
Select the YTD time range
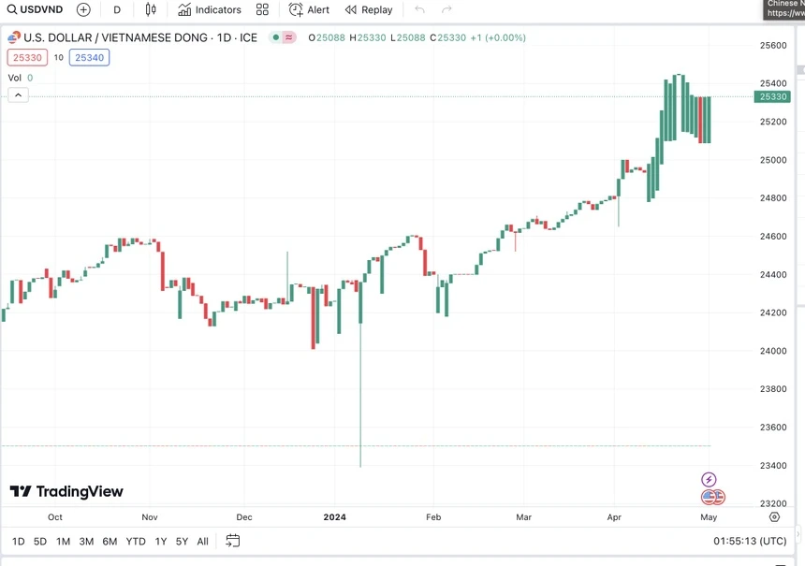click(x=136, y=541)
